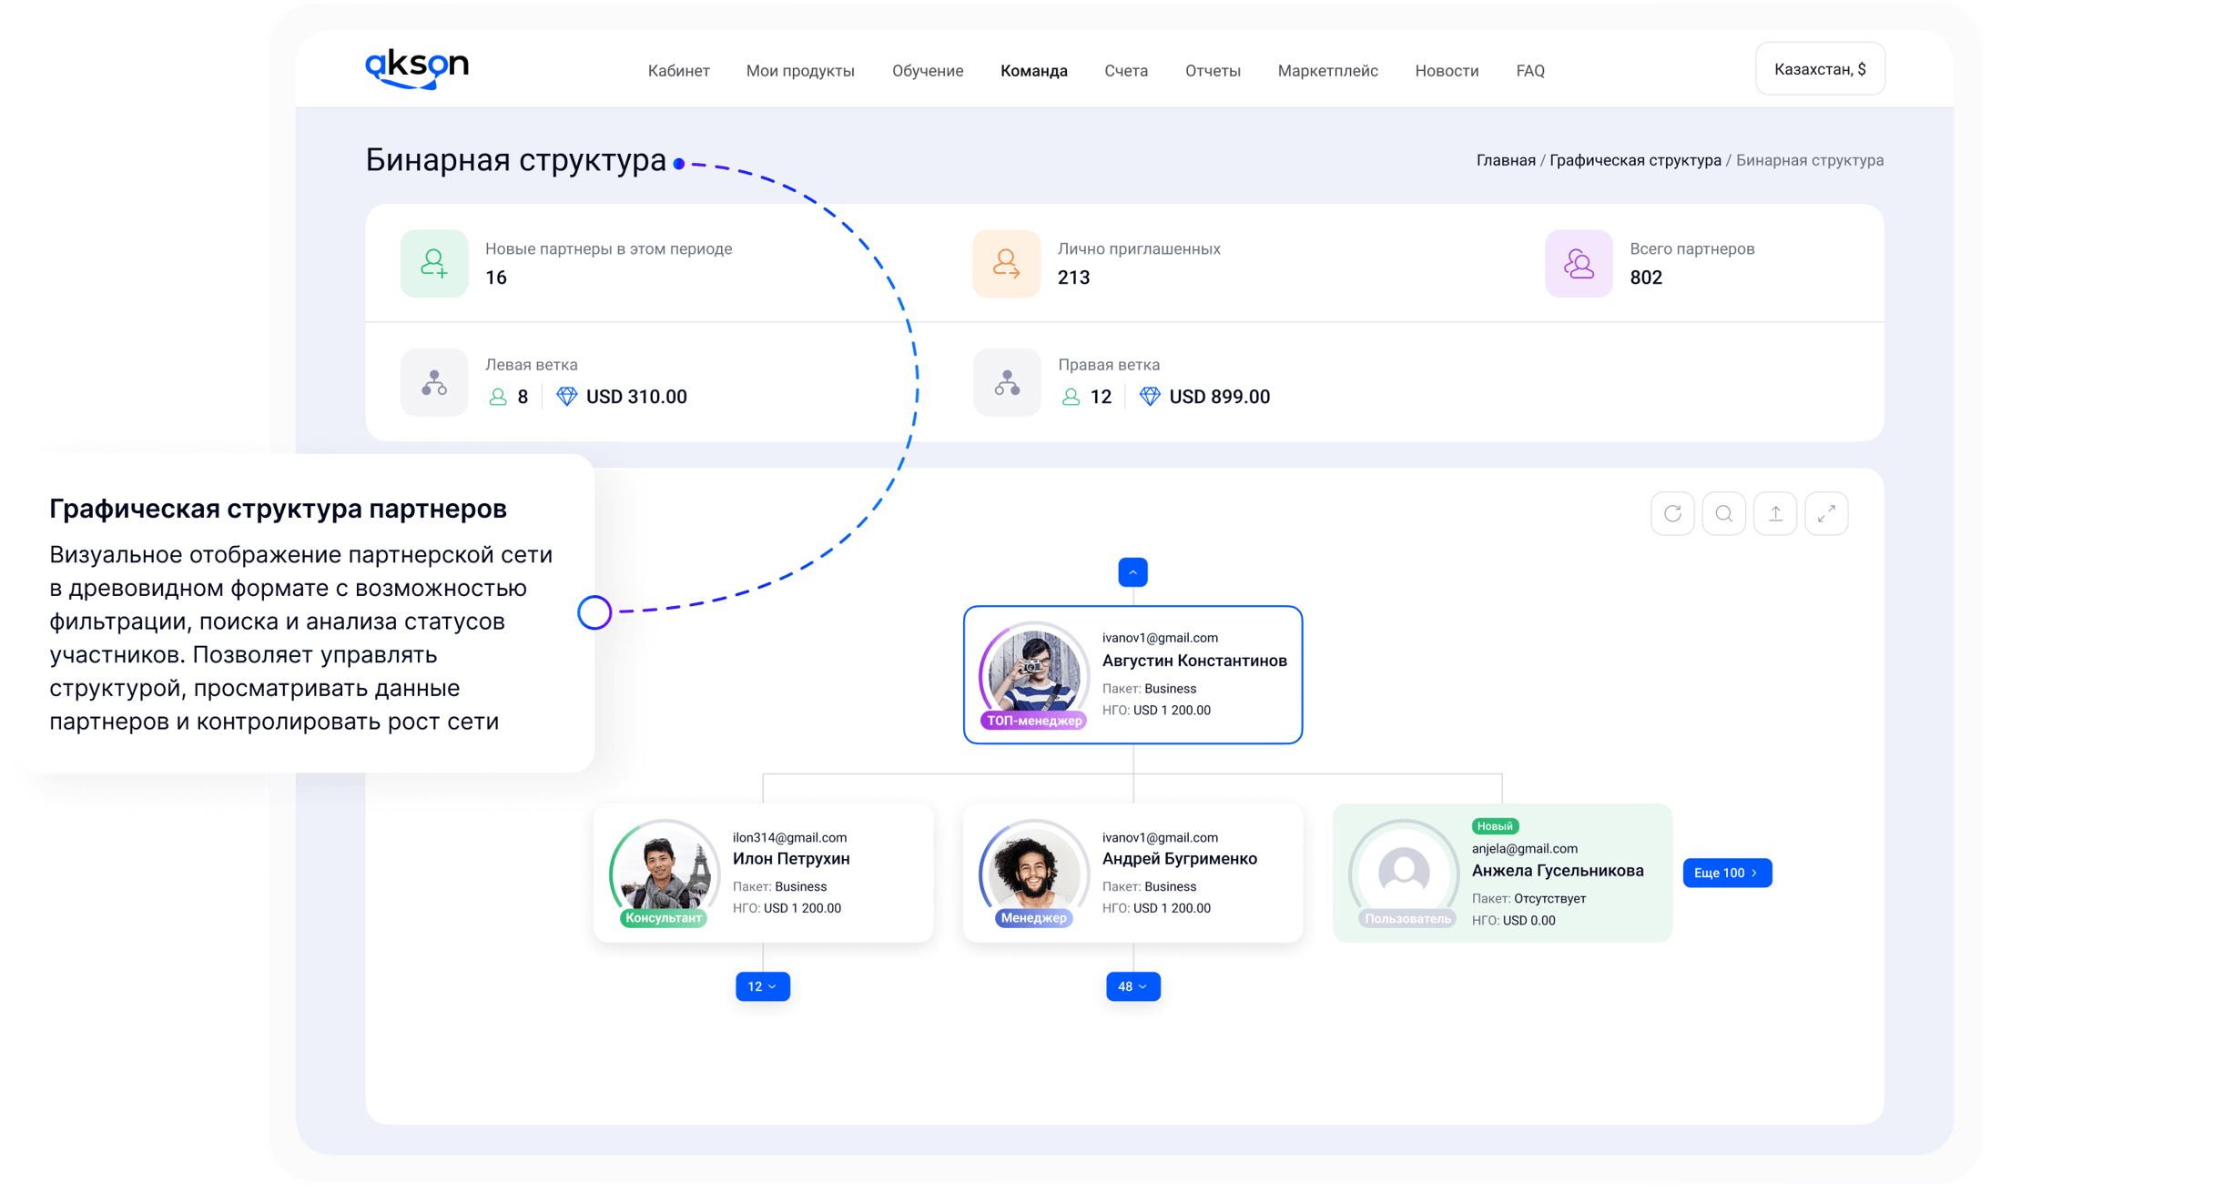Image resolution: width=2234 pixels, height=1202 pixels.
Task: Click the orange personally invited icon
Action: 1006,264
